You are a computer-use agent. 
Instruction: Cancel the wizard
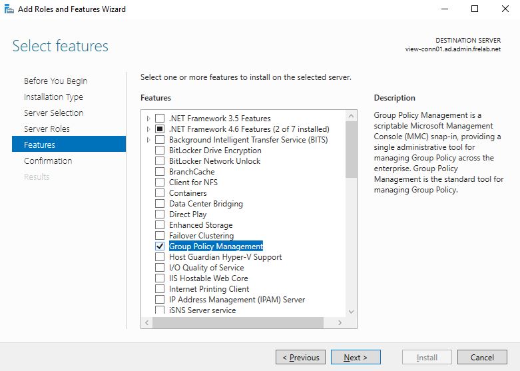point(482,358)
